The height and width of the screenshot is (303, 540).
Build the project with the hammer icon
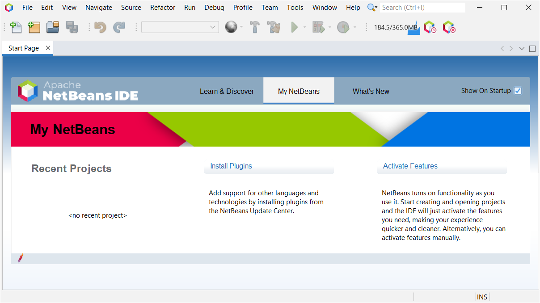tap(255, 27)
